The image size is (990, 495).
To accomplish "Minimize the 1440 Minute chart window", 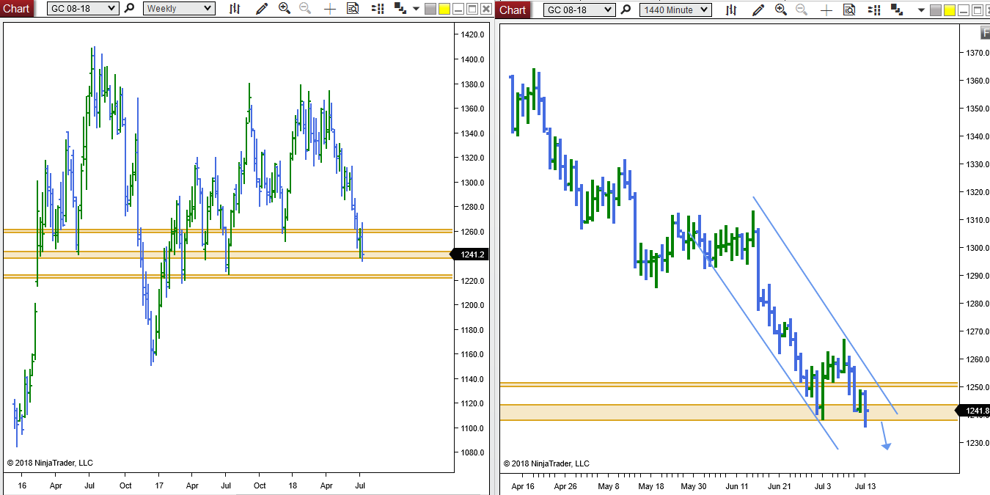I will [964, 10].
